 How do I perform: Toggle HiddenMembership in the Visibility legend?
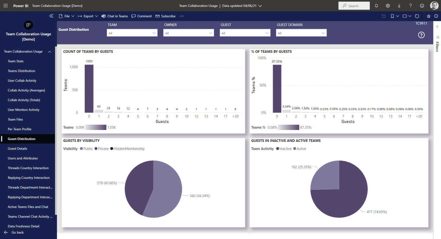coord(127,149)
